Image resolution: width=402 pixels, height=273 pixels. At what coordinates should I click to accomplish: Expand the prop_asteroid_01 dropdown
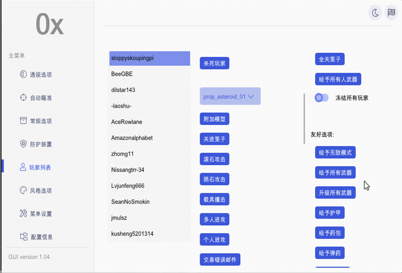230,96
